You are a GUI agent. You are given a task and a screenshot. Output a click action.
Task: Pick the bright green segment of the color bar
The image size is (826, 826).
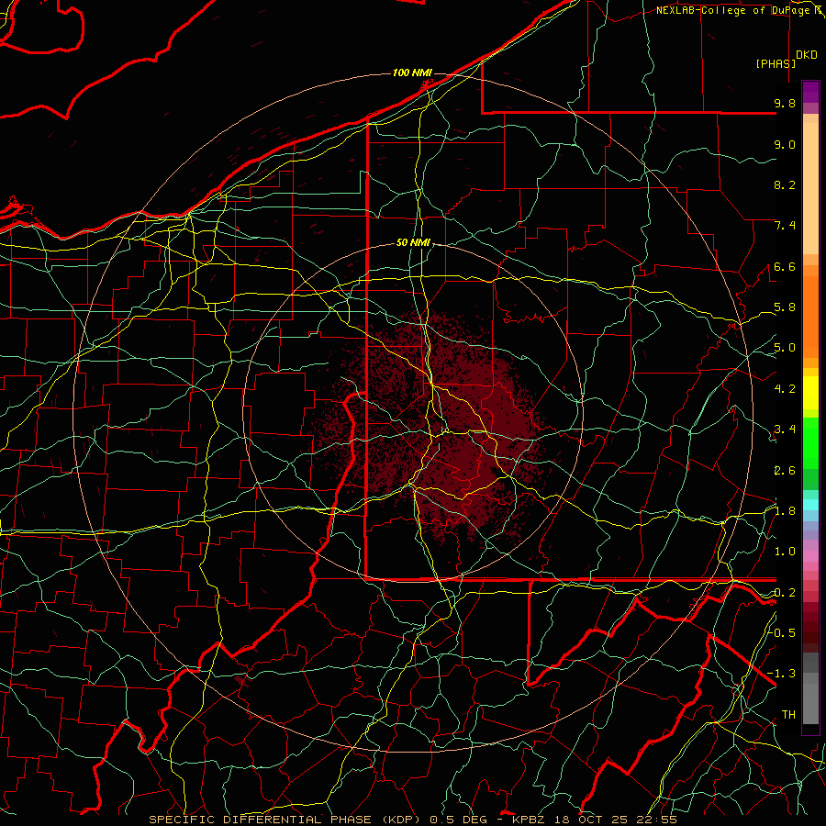(x=810, y=443)
